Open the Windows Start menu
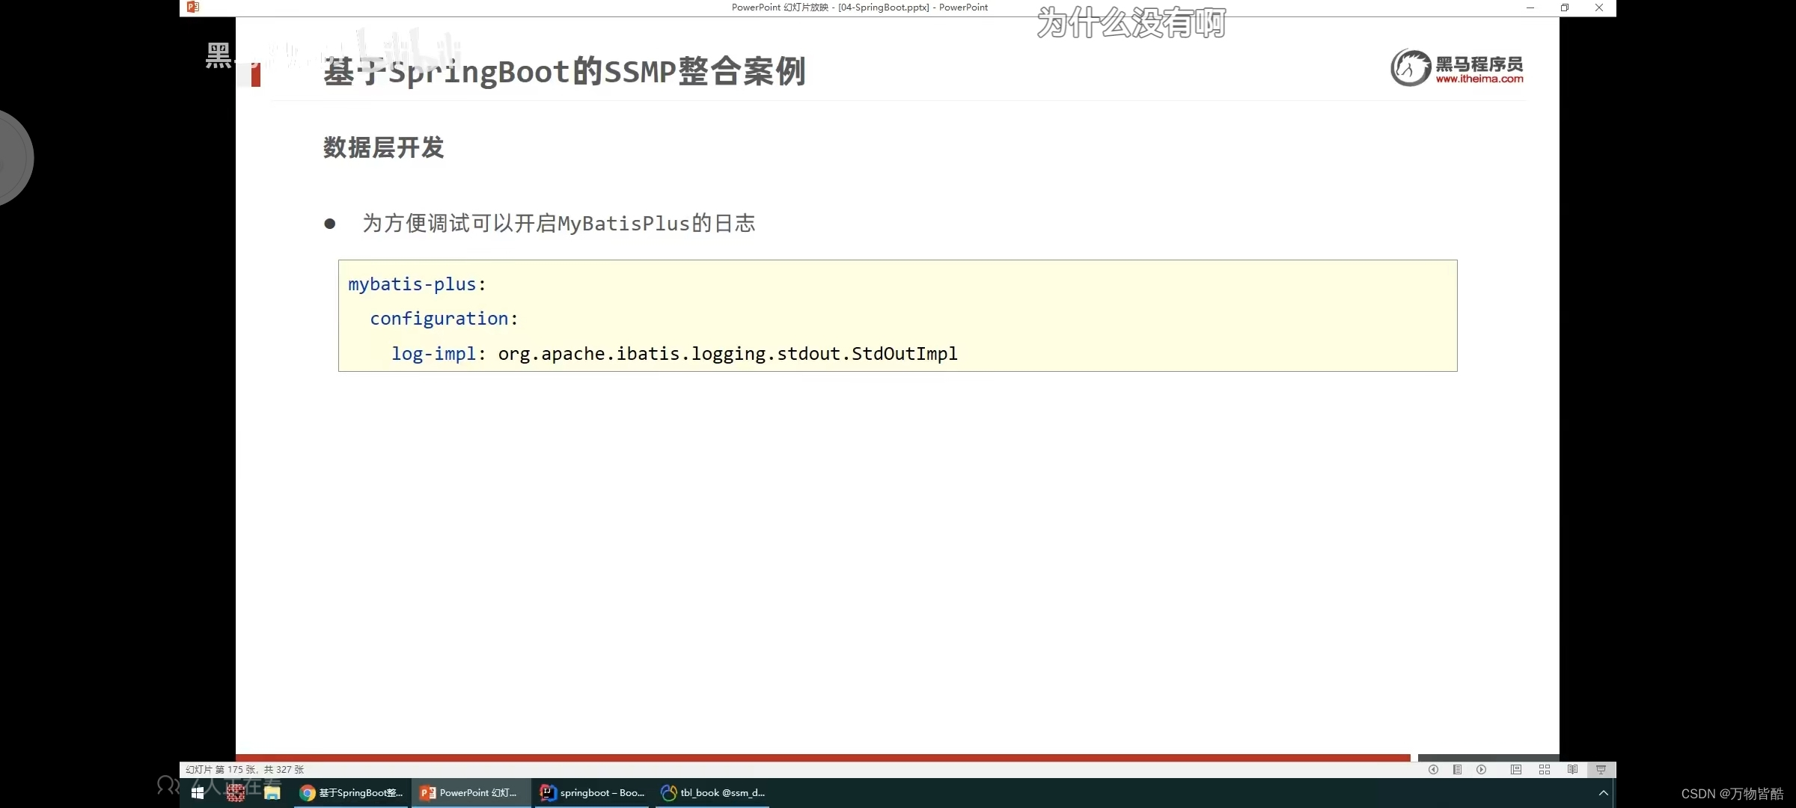The height and width of the screenshot is (808, 1796). [x=198, y=793]
